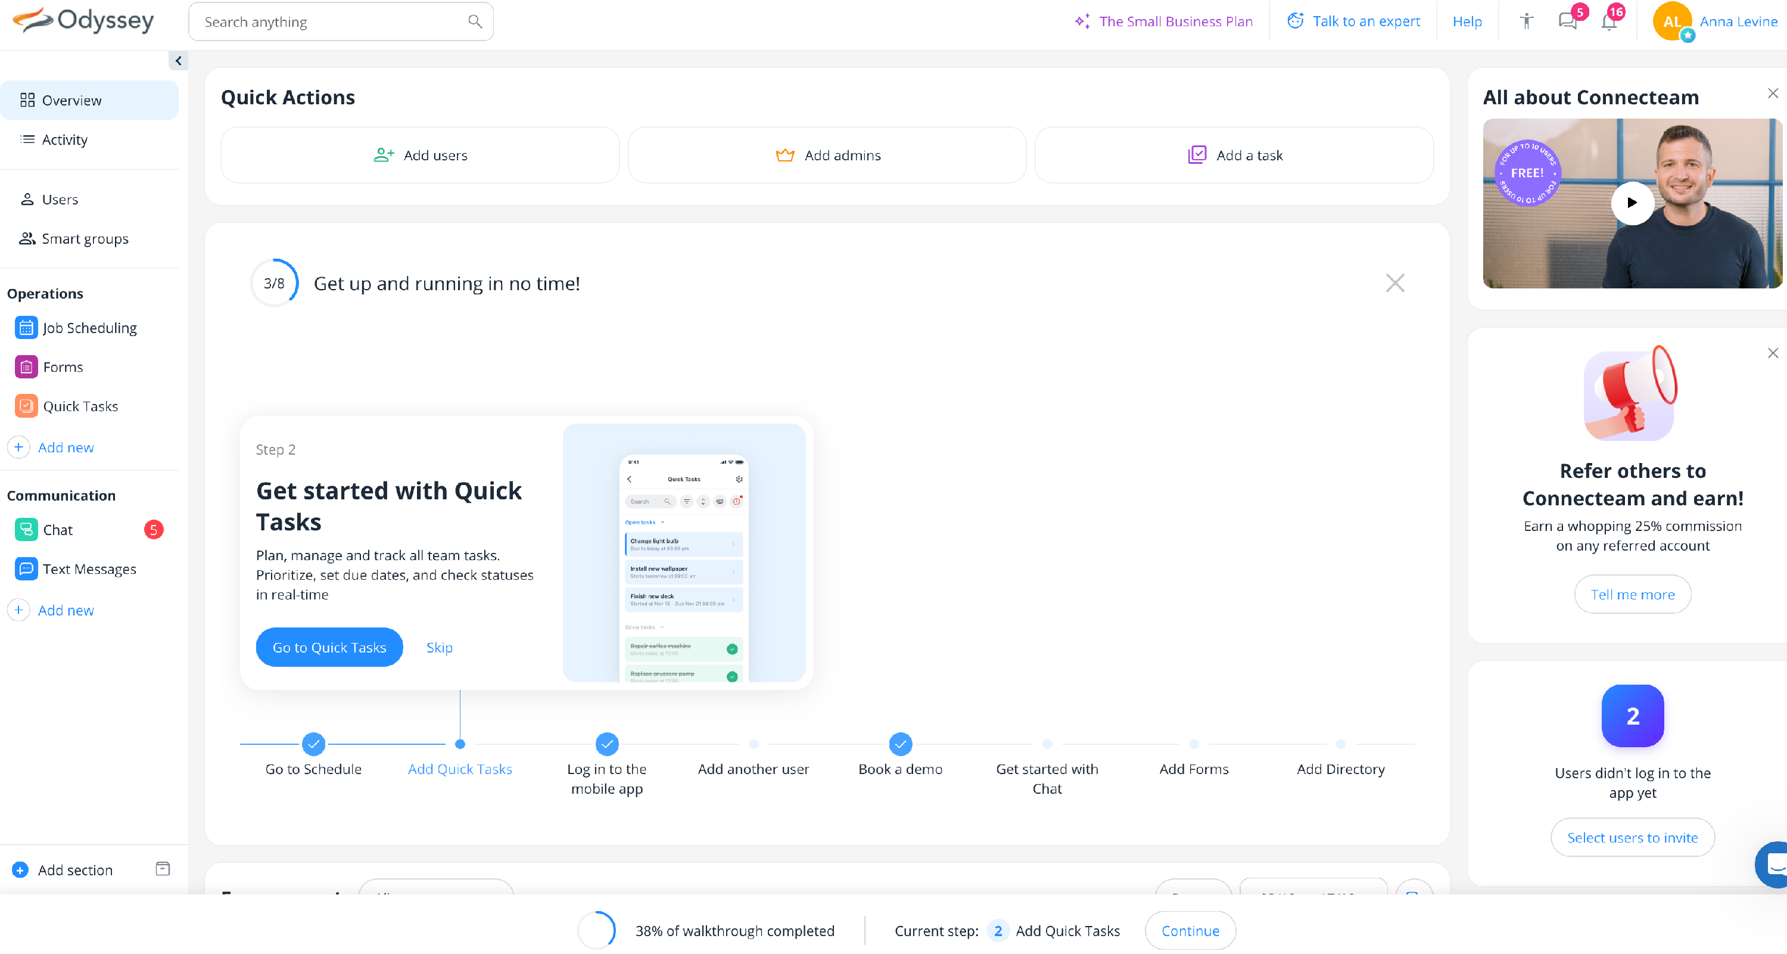Go to Smart groups in sidebar
The image size is (1787, 954).
(85, 239)
